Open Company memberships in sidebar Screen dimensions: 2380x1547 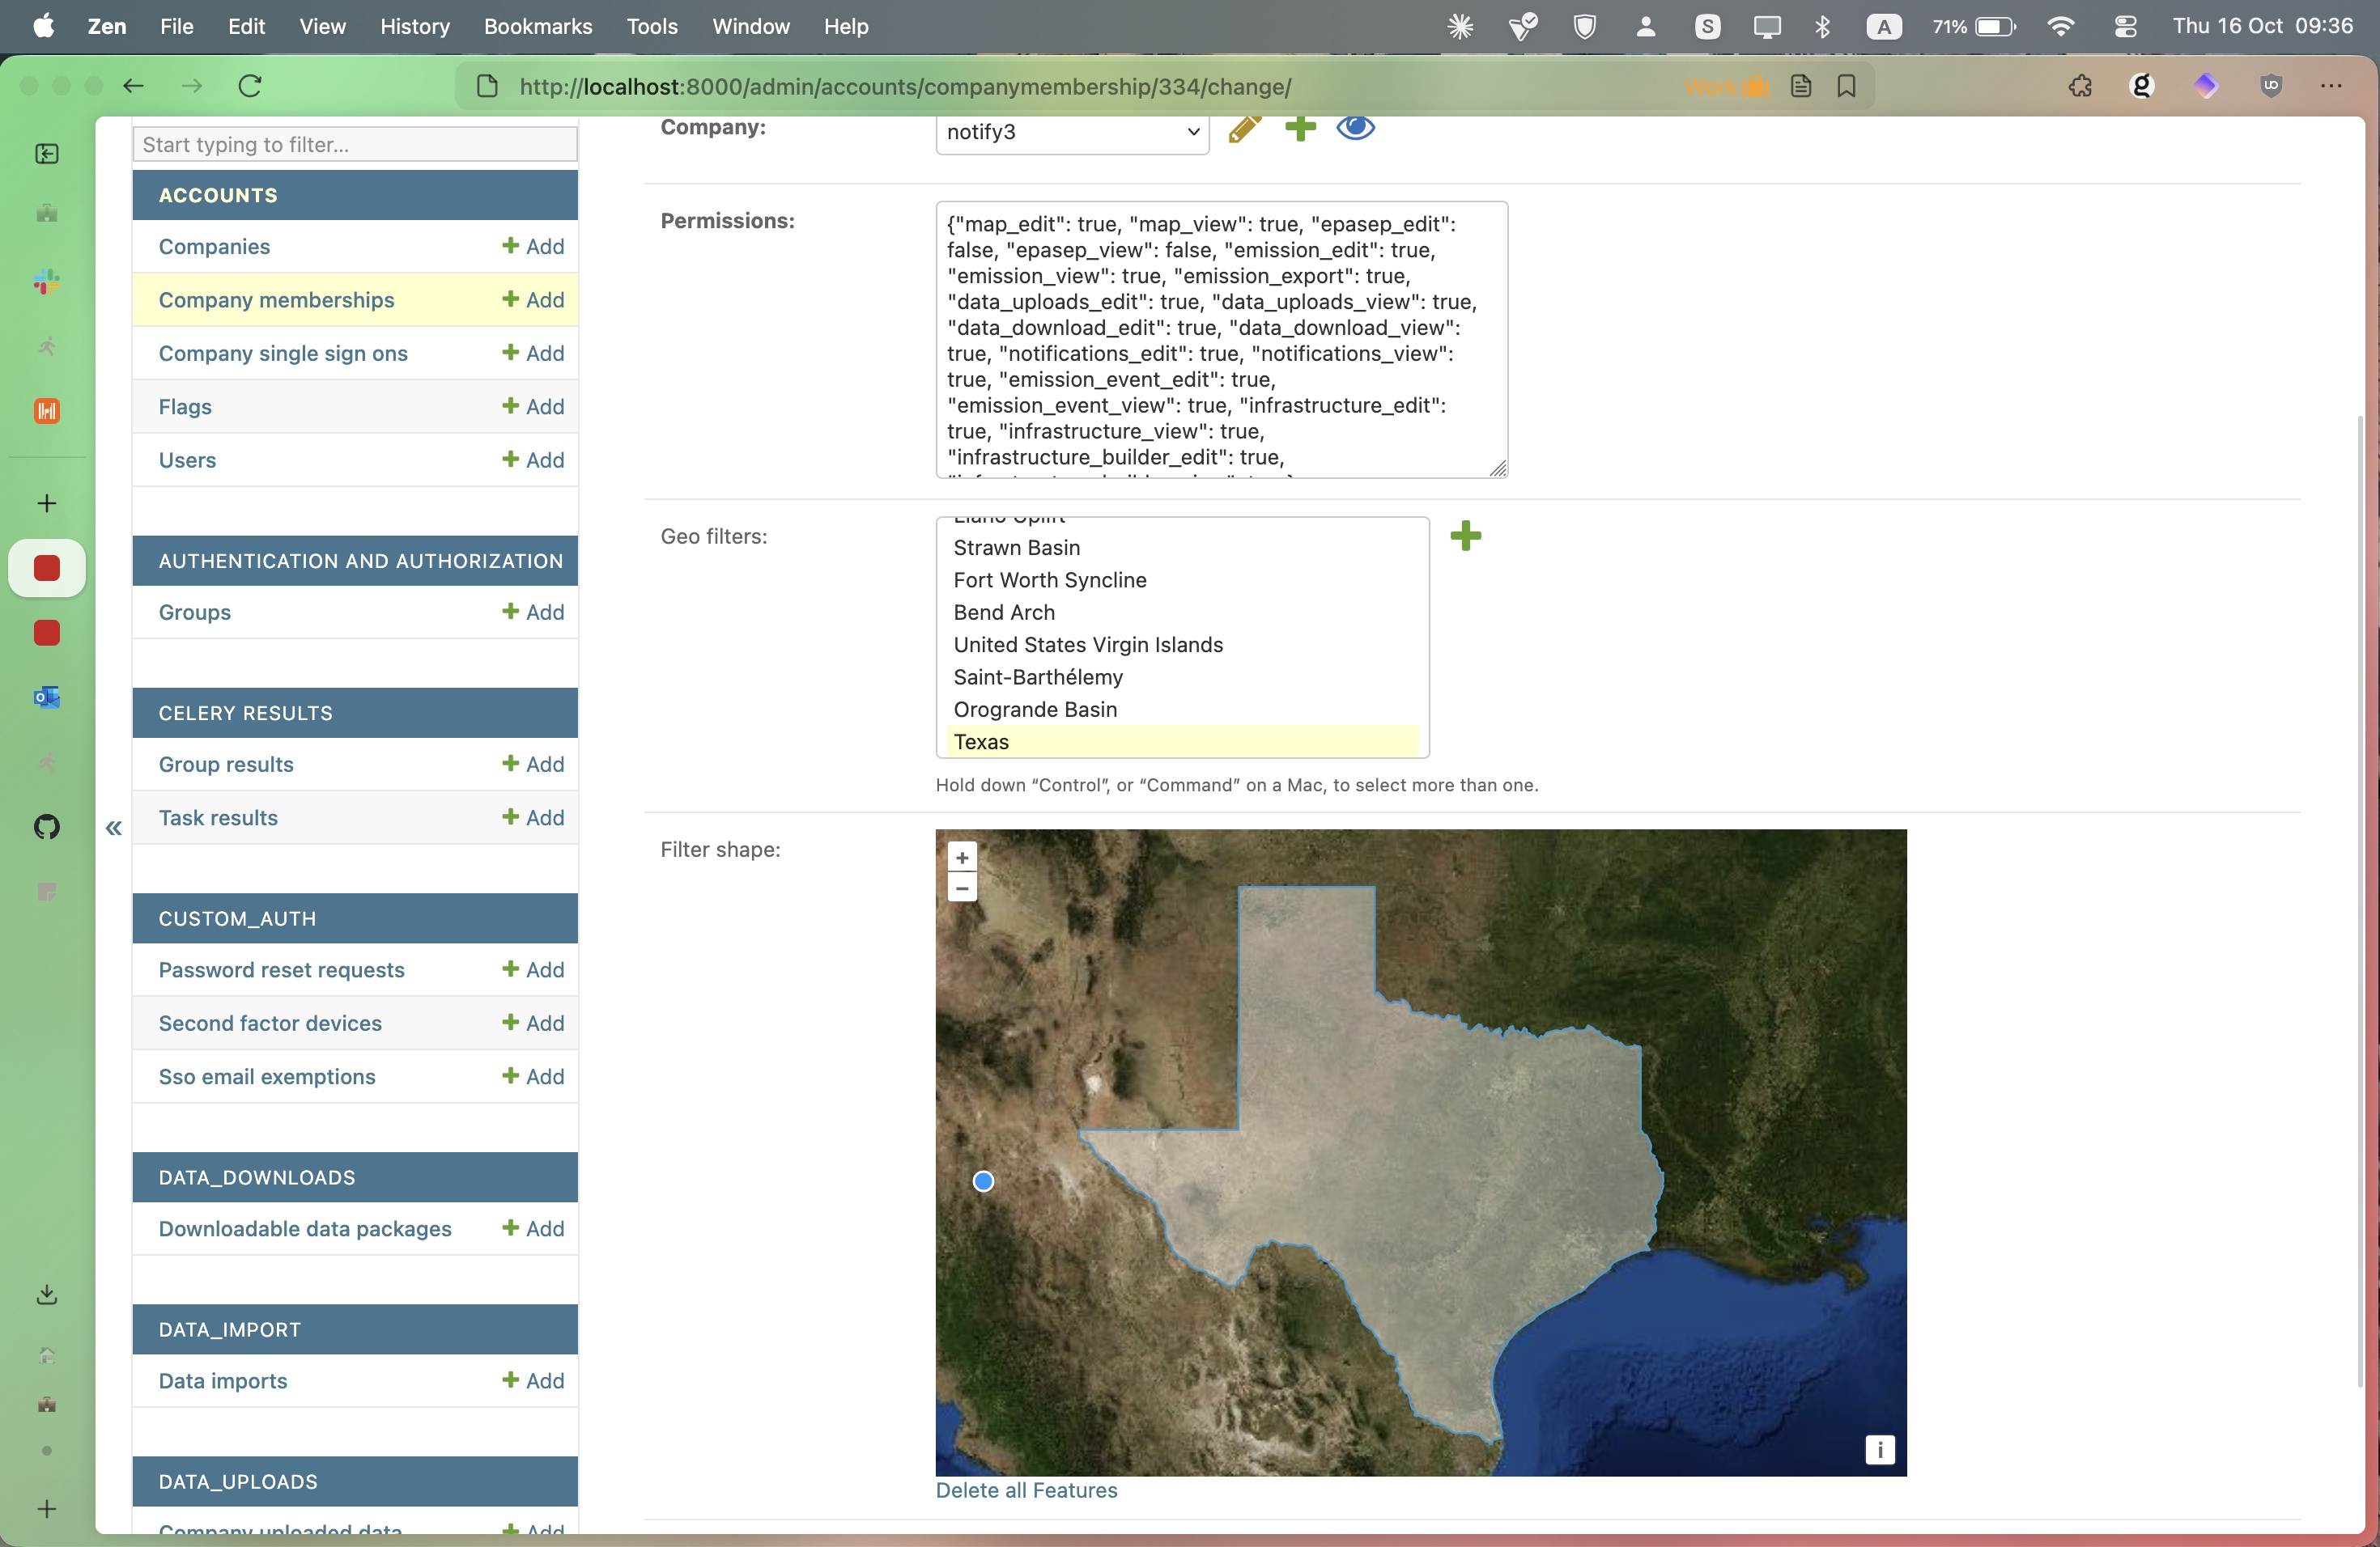pyautogui.click(x=276, y=300)
